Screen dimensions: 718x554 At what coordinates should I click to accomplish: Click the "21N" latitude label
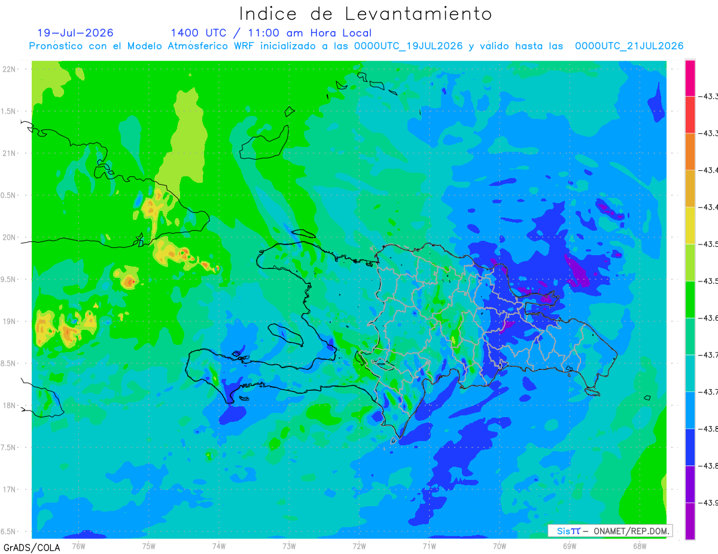click(x=10, y=153)
